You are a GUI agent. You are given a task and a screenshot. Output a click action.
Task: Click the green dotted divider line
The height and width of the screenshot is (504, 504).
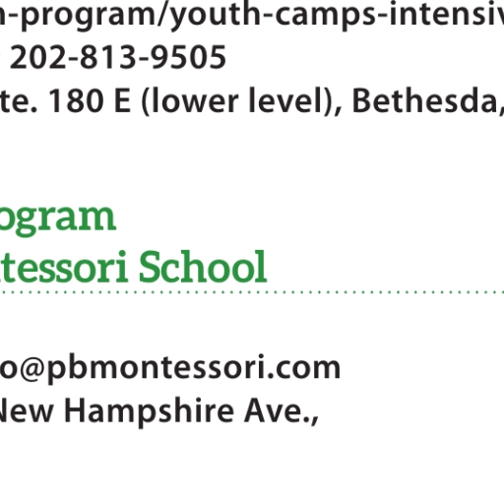click(252, 291)
